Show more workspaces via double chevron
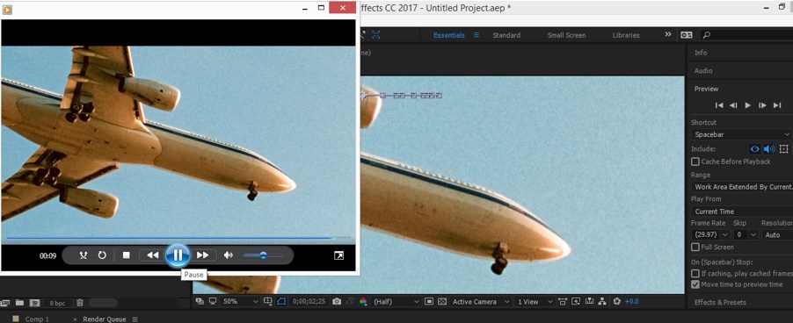This screenshot has width=793, height=323. [x=668, y=34]
